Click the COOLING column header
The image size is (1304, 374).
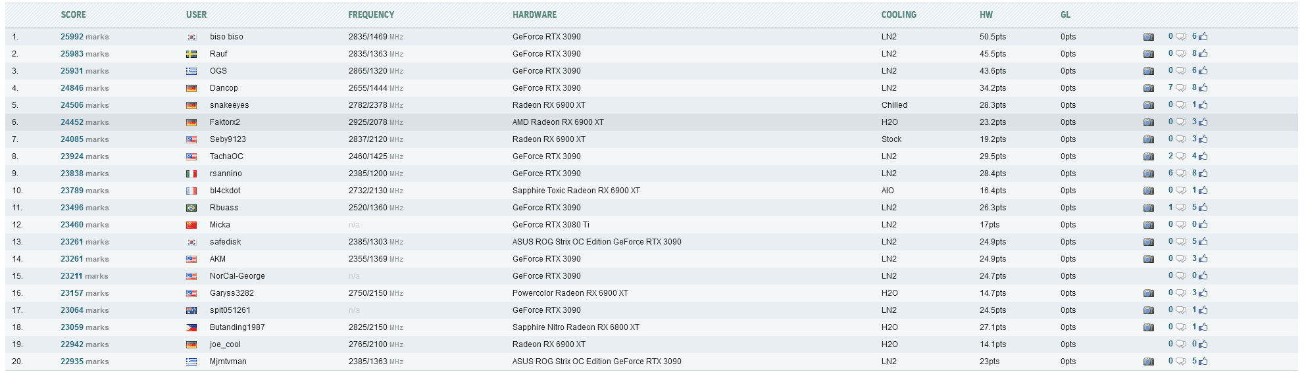[899, 14]
